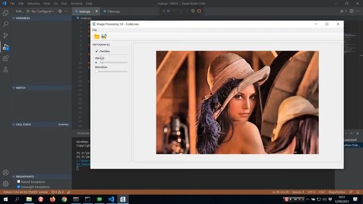Collapse the CALL STACK section
The image size is (363, 204).
tap(41, 125)
